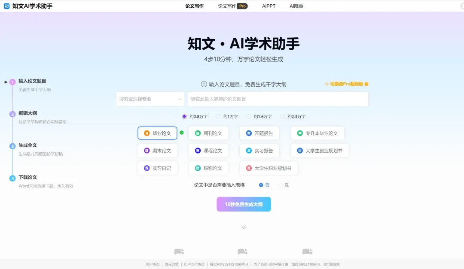This screenshot has width=464, height=269.
Task: Expand step 1 输入论文题目 in sidebar
Action: (6, 82)
